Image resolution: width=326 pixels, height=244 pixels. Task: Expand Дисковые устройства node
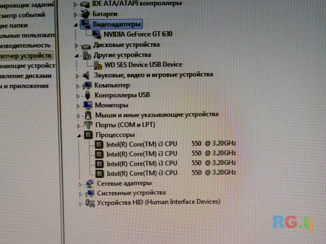[x=76, y=46]
